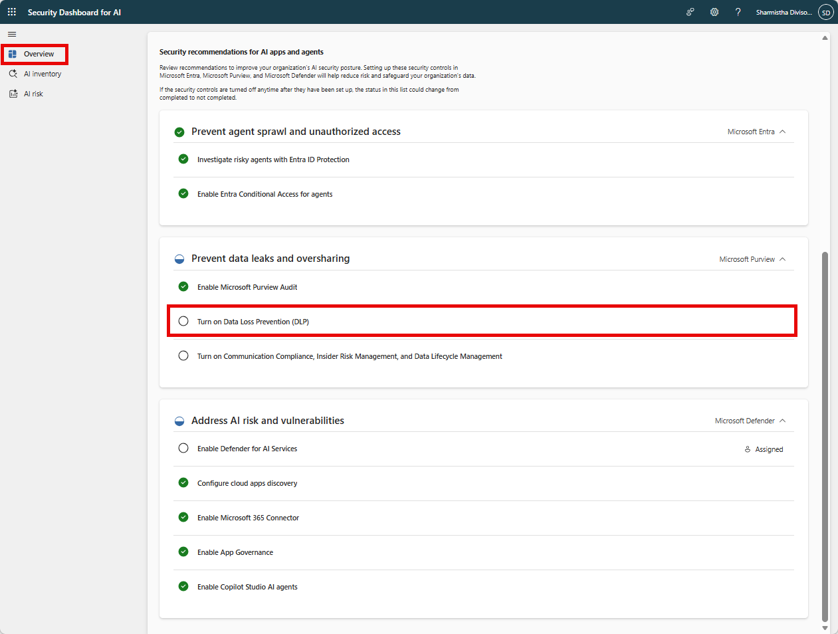Click the hamburger navigation toggle icon
Screen dimensions: 838x634
[12, 34]
